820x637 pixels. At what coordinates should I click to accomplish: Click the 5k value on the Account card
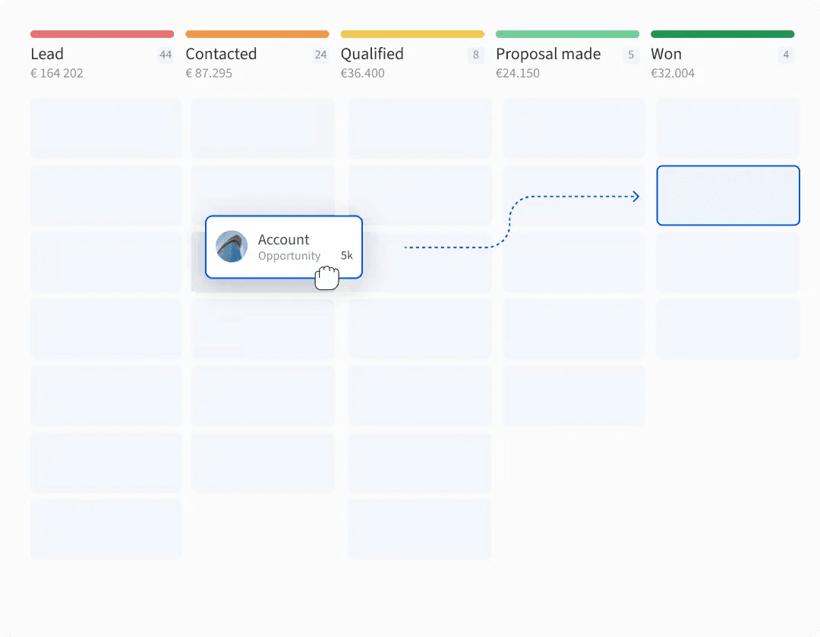346,256
